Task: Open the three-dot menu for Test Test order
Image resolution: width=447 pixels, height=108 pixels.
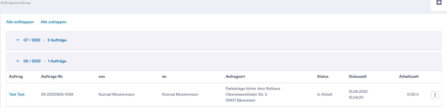Action: pyautogui.click(x=435, y=95)
